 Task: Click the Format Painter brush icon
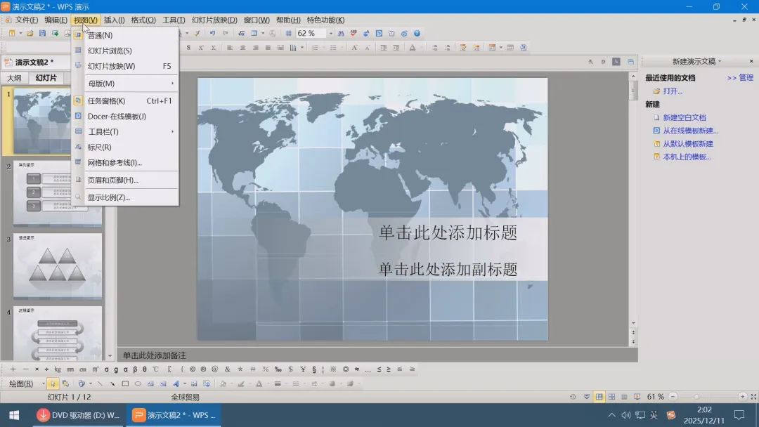(x=197, y=34)
